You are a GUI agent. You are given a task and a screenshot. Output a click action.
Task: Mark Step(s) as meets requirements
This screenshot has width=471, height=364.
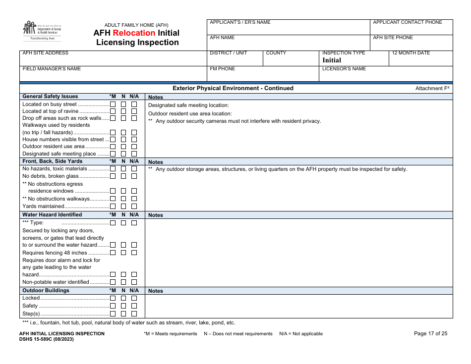point(113,313)
